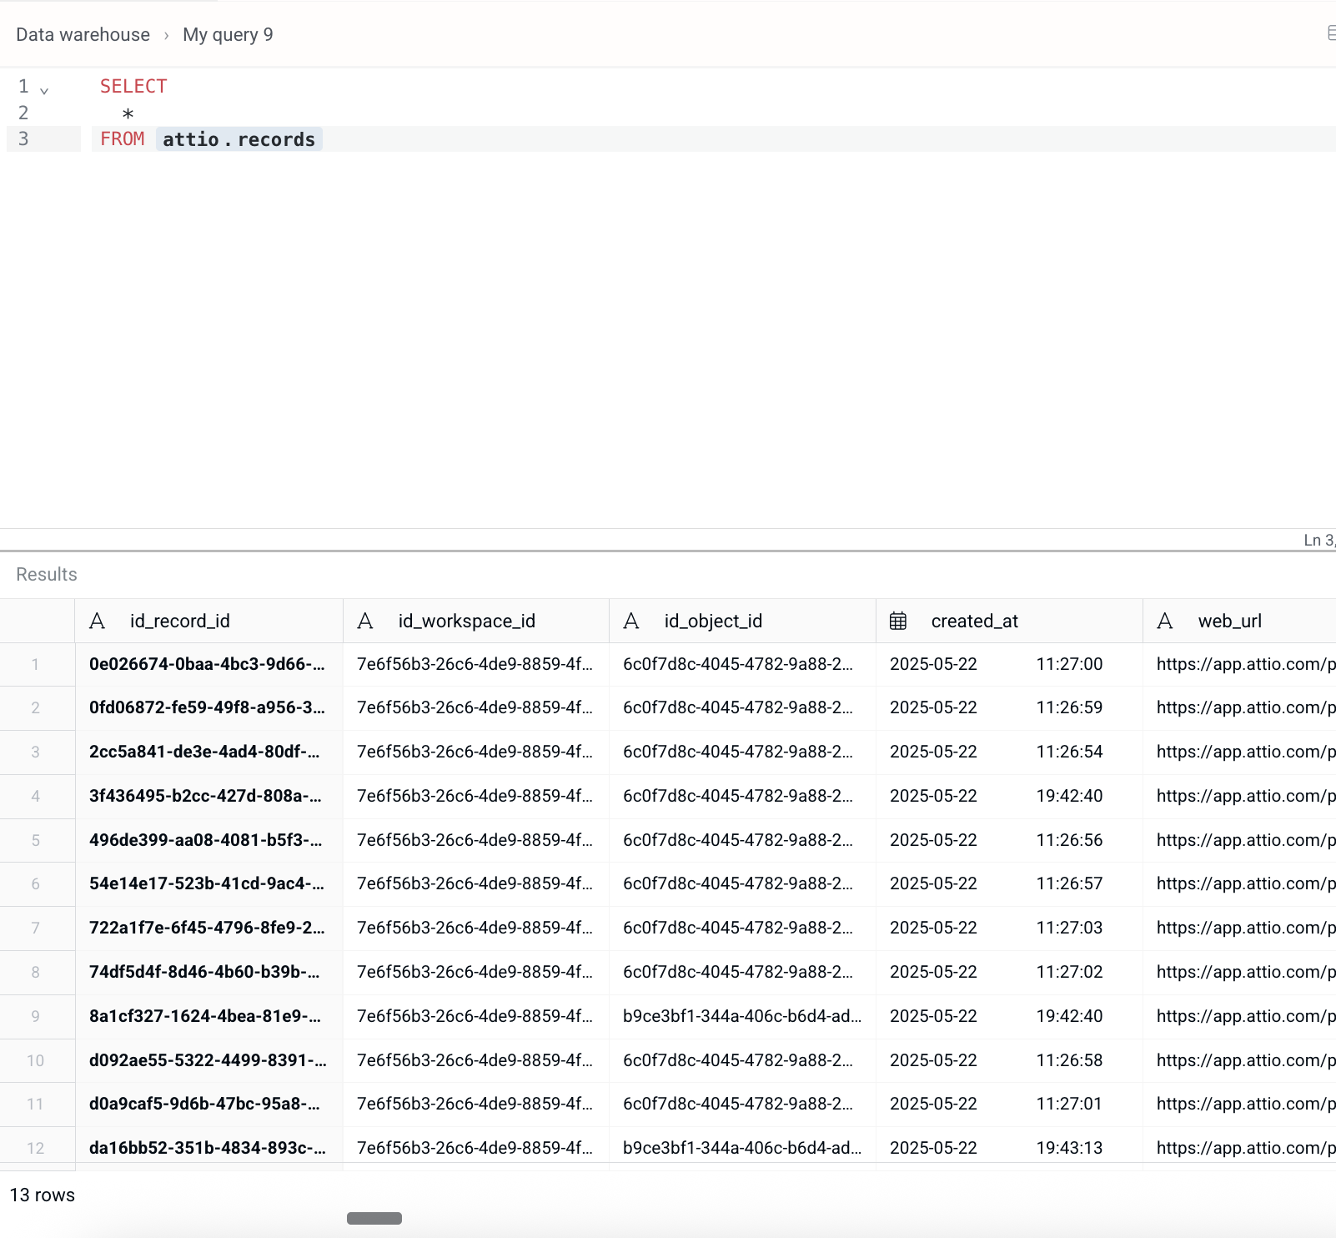This screenshot has width=1336, height=1238.
Task: Click the text type icon beside id_object_id
Action: (631, 621)
